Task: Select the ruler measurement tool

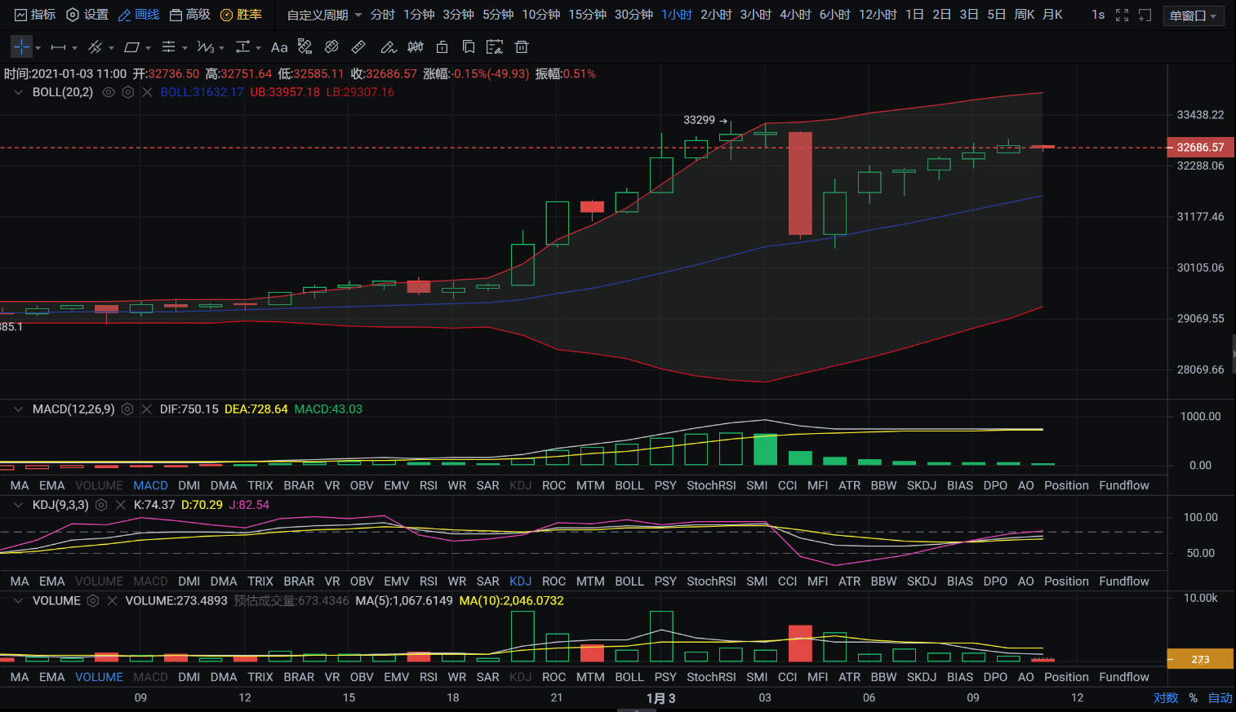Action: click(x=358, y=47)
